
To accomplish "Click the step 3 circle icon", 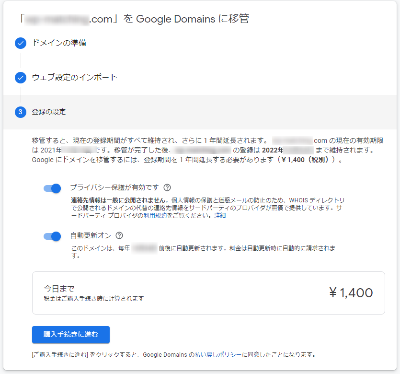I will 21,112.
